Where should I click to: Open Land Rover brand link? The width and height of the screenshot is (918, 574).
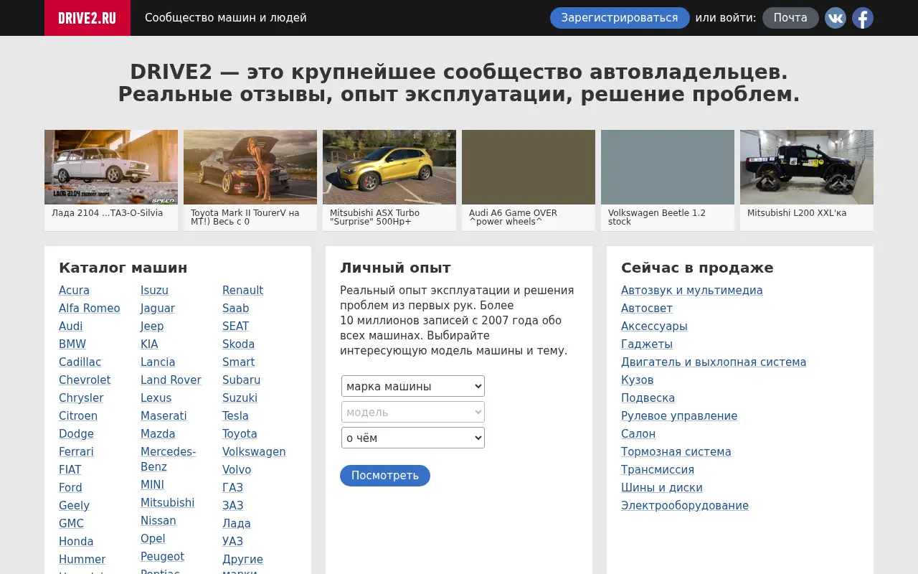click(x=171, y=380)
